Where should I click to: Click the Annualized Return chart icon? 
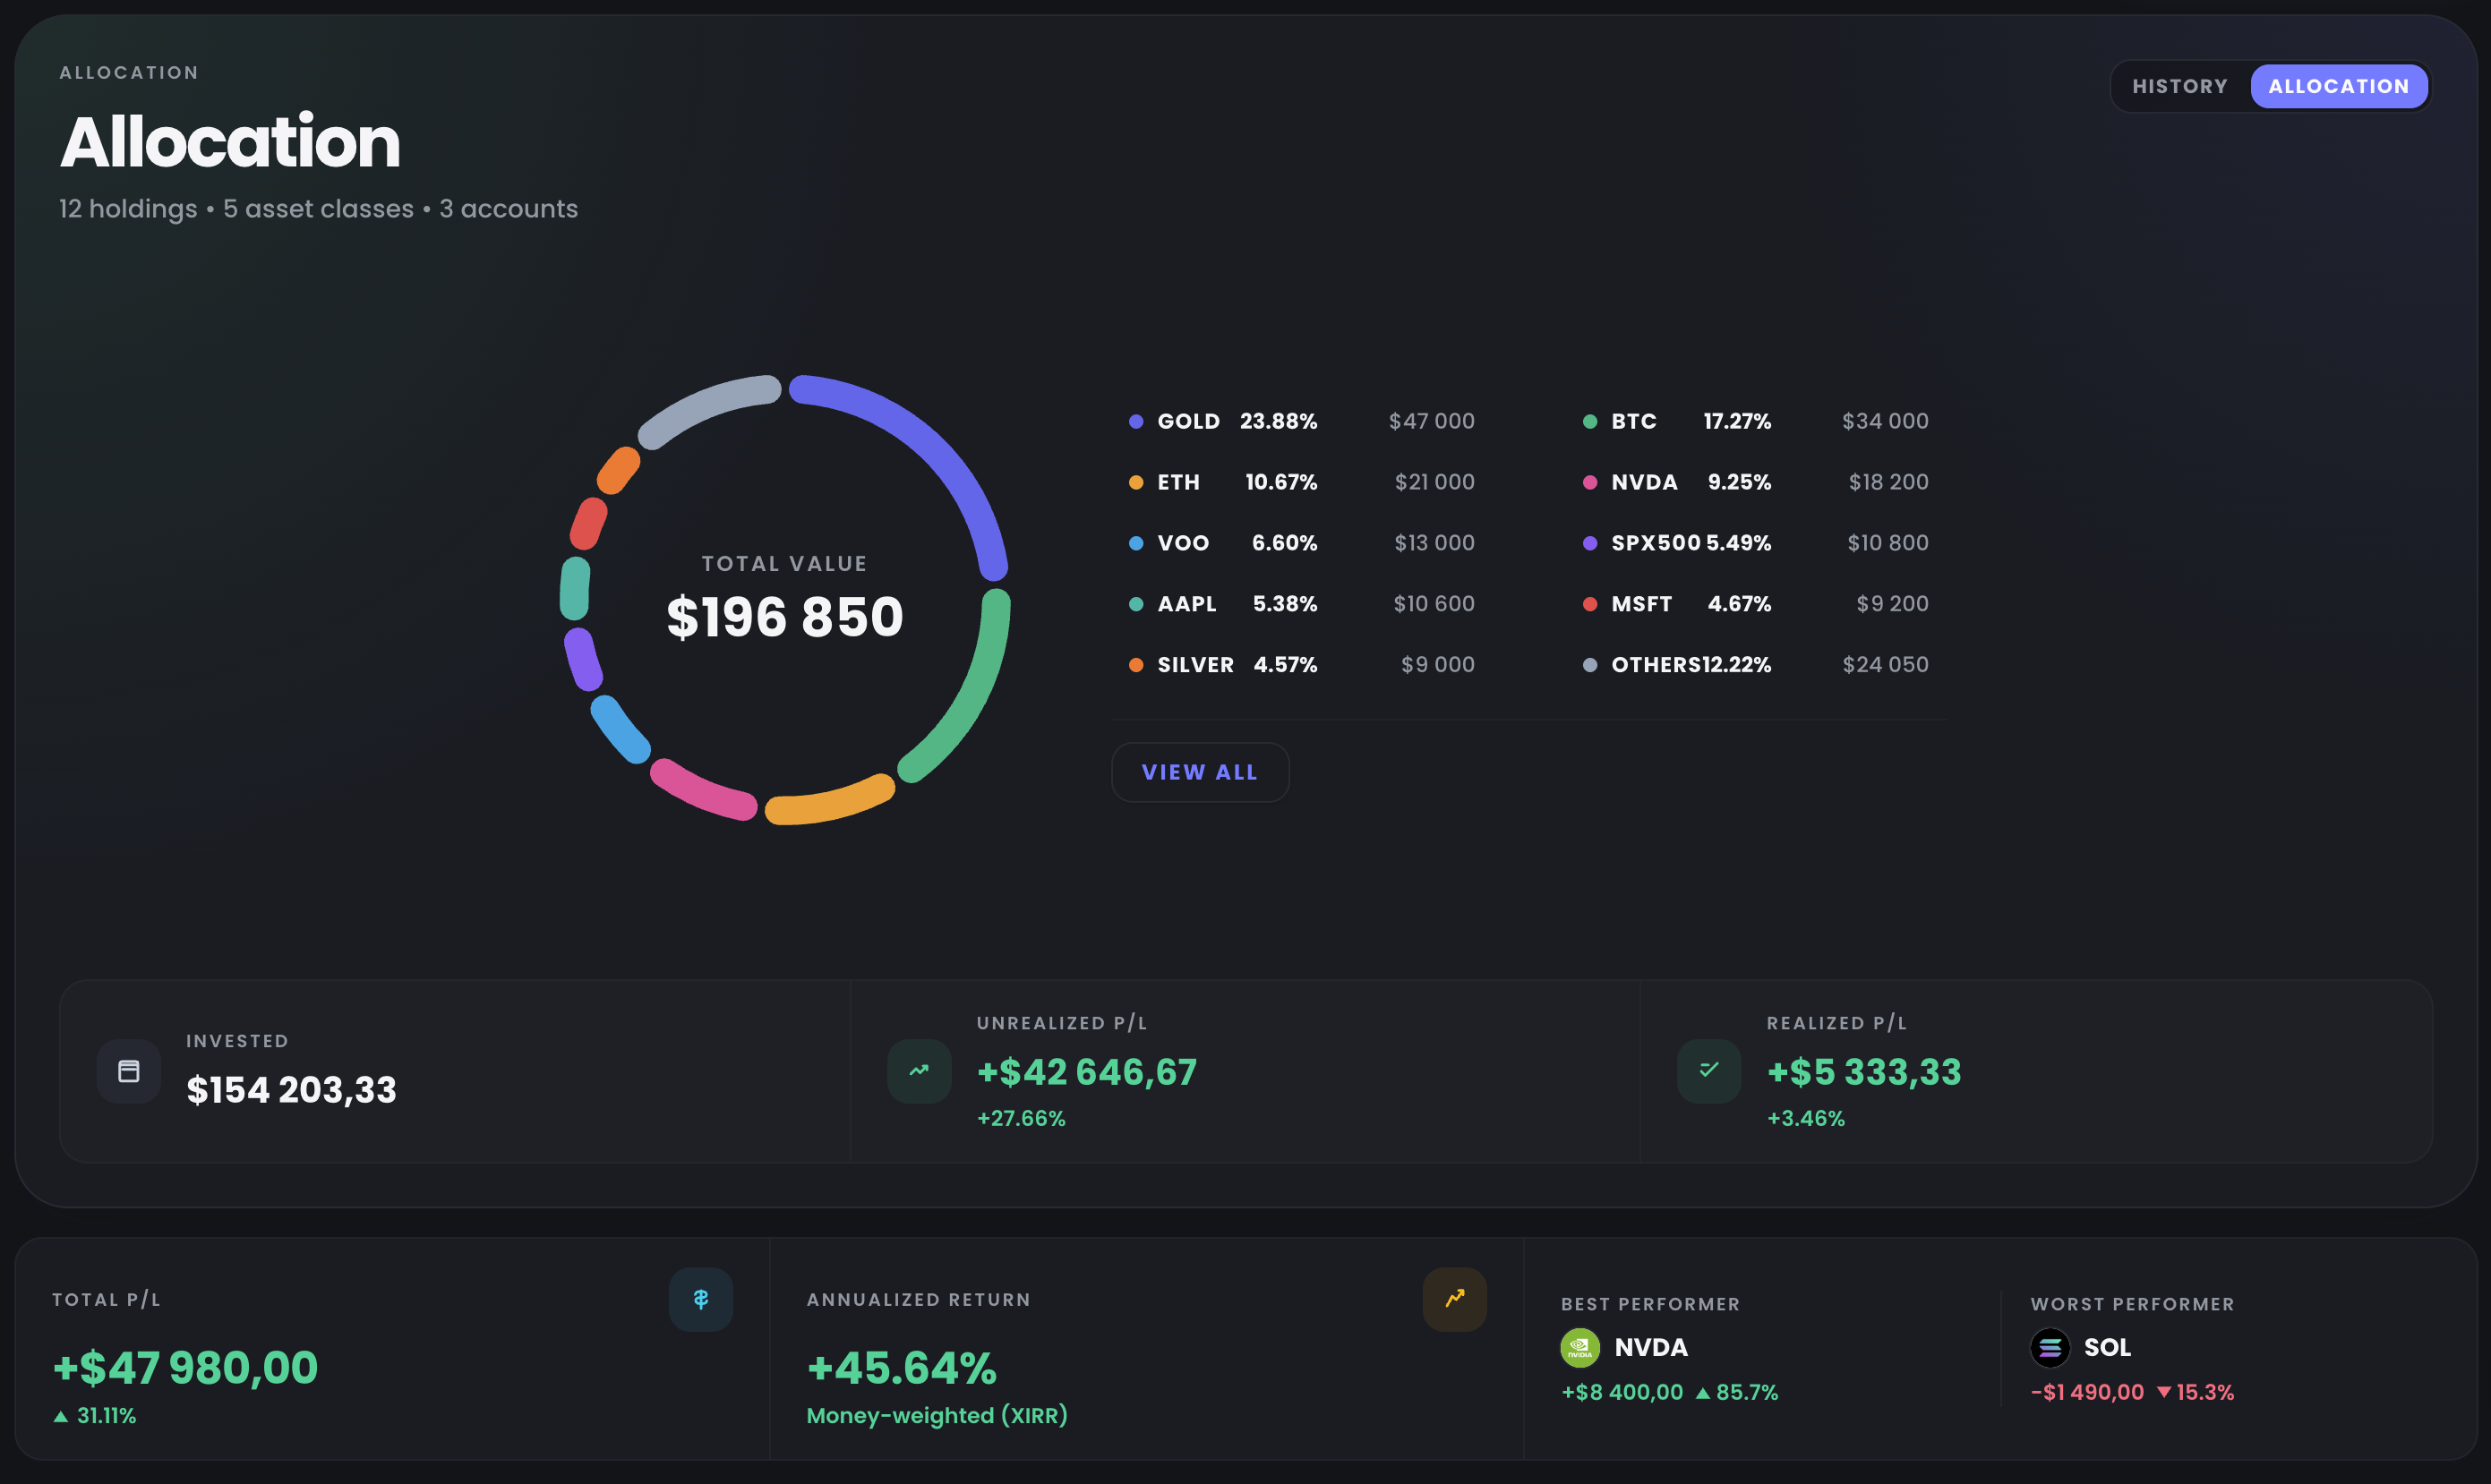coord(1455,1299)
